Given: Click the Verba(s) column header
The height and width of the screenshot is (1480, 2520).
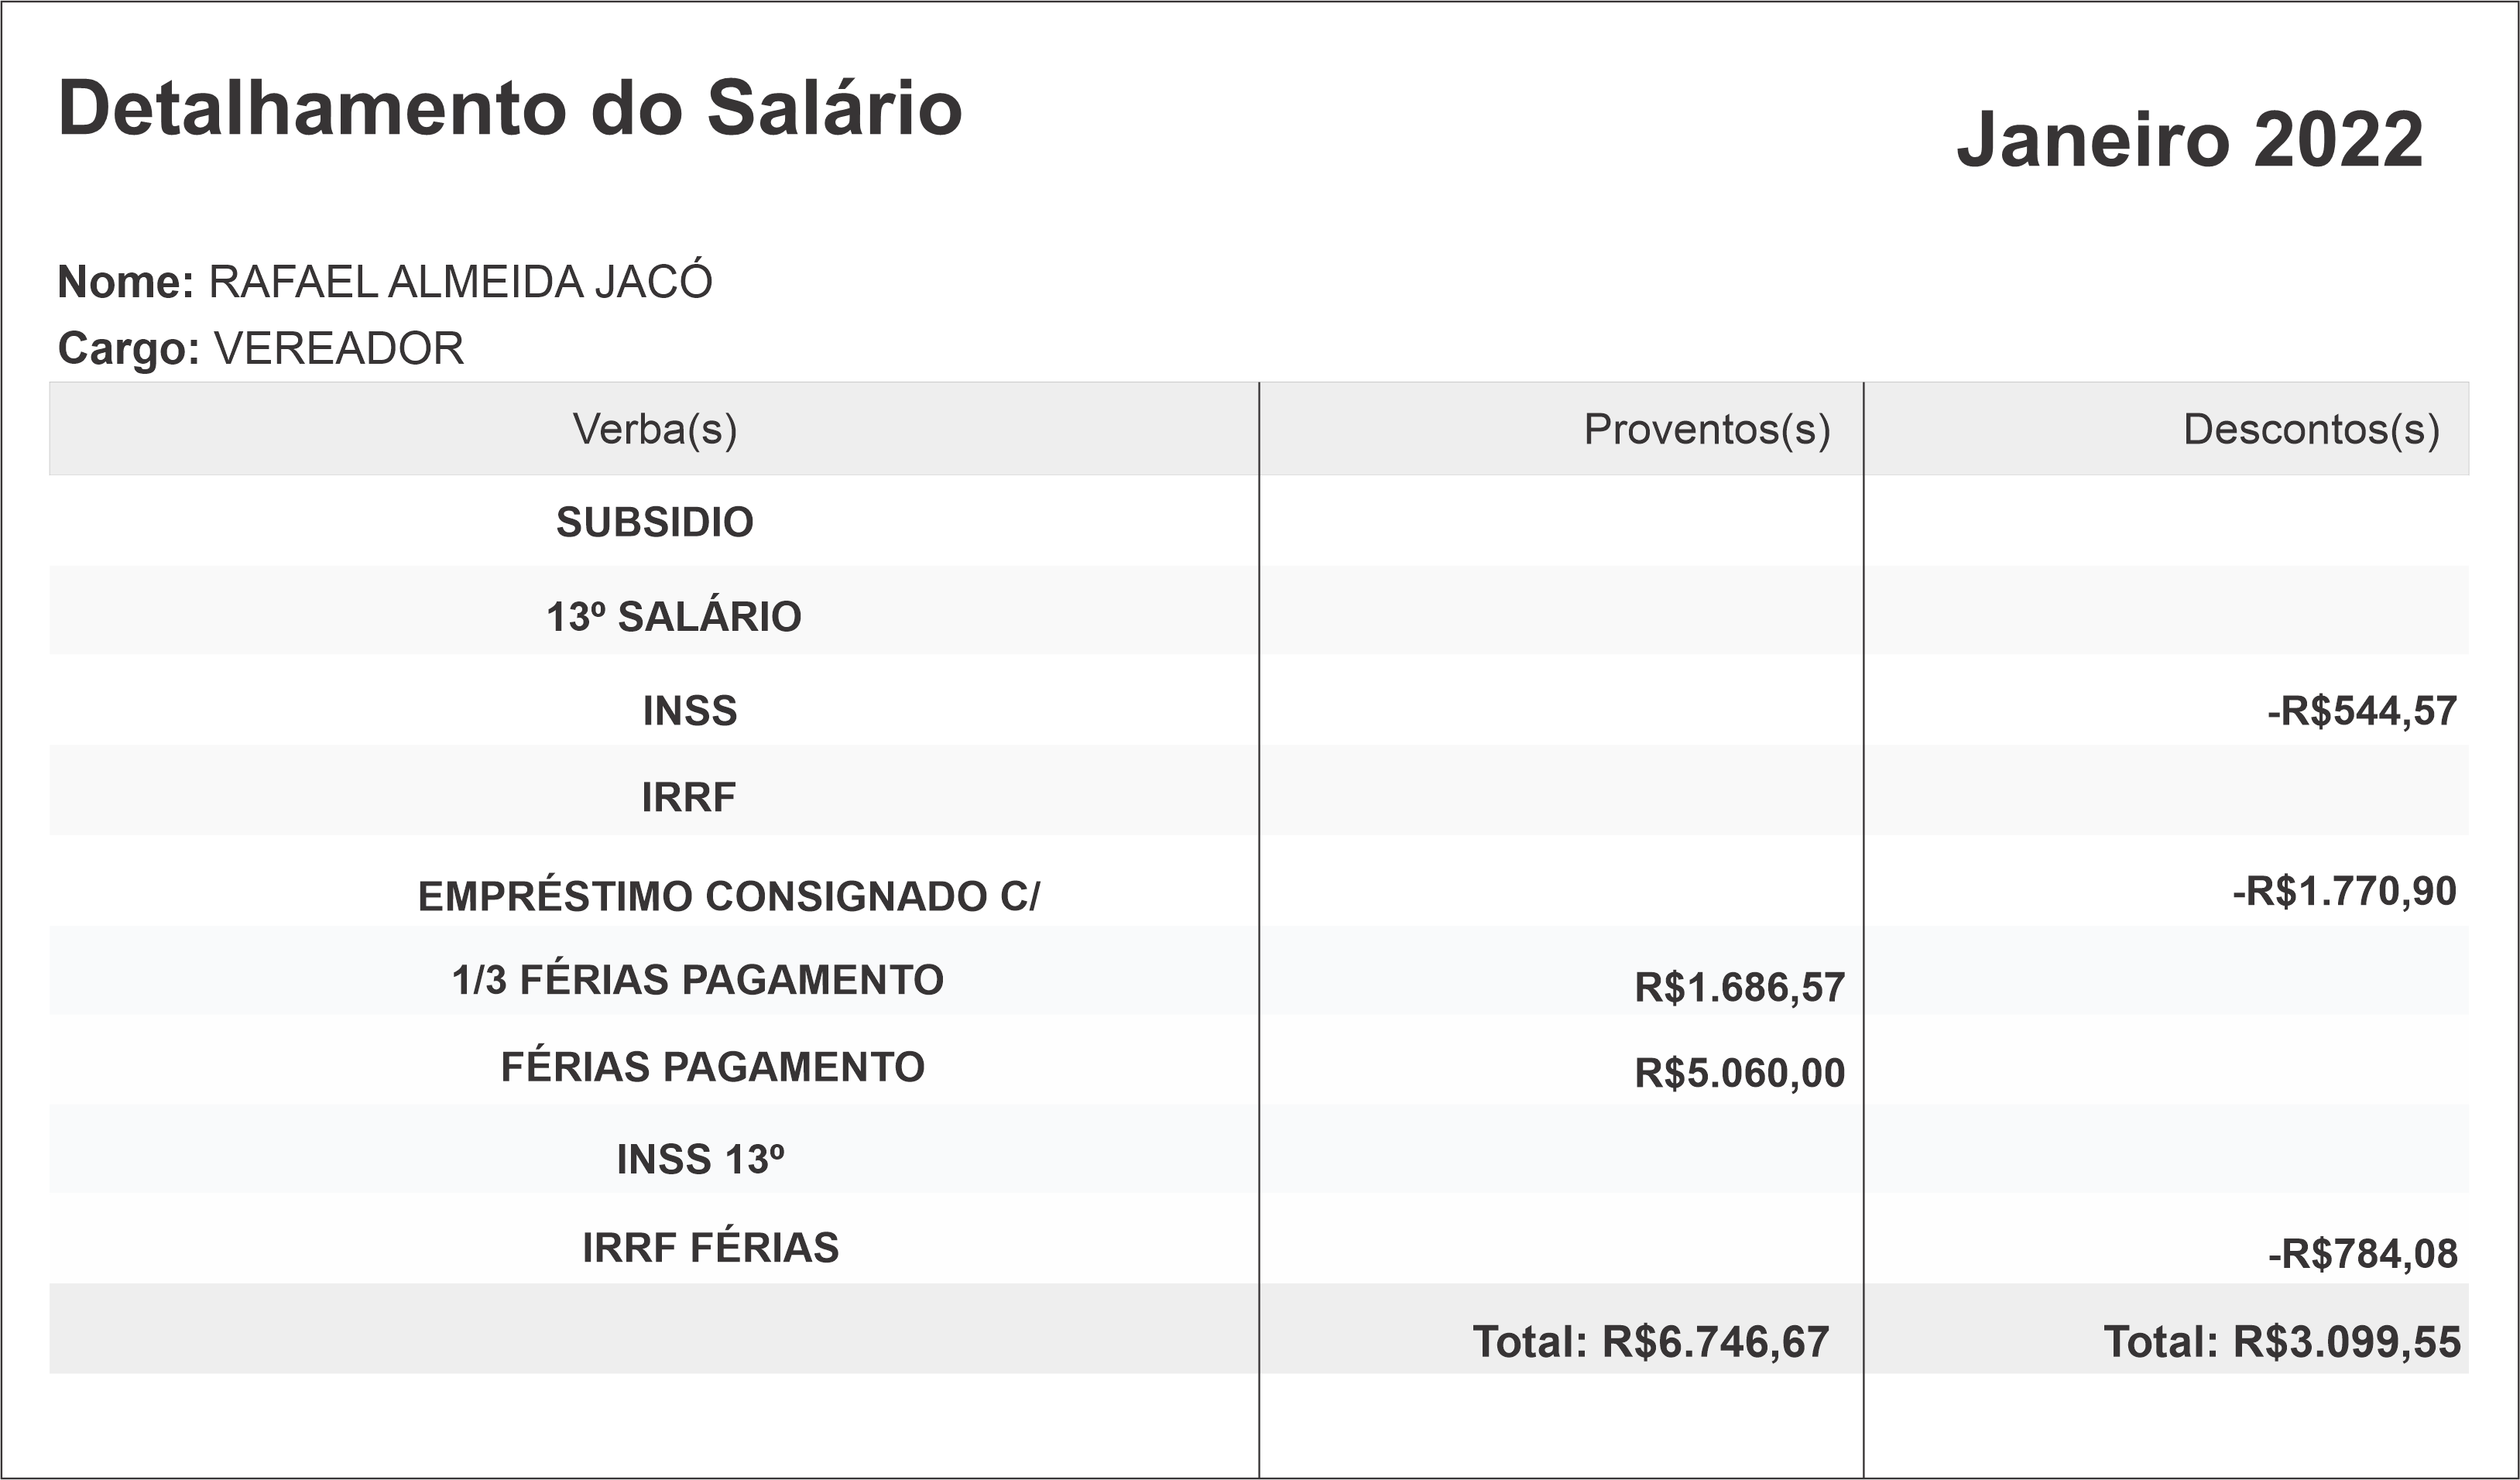Looking at the screenshot, I should tap(655, 429).
